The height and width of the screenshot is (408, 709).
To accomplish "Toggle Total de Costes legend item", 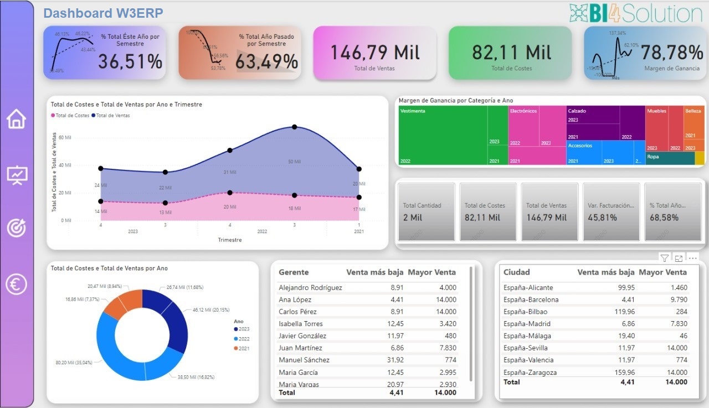I will (70, 116).
